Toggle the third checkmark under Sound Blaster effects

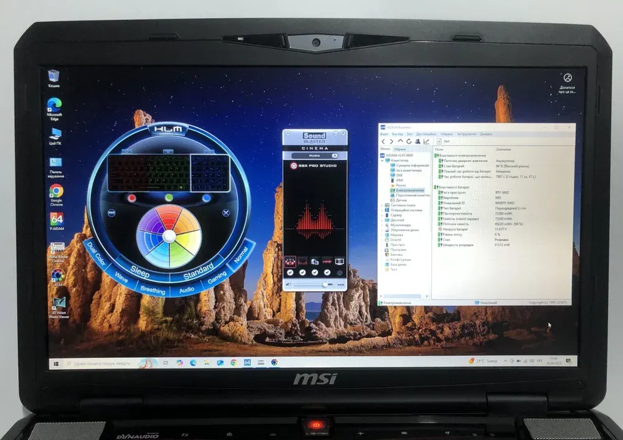coord(315,273)
